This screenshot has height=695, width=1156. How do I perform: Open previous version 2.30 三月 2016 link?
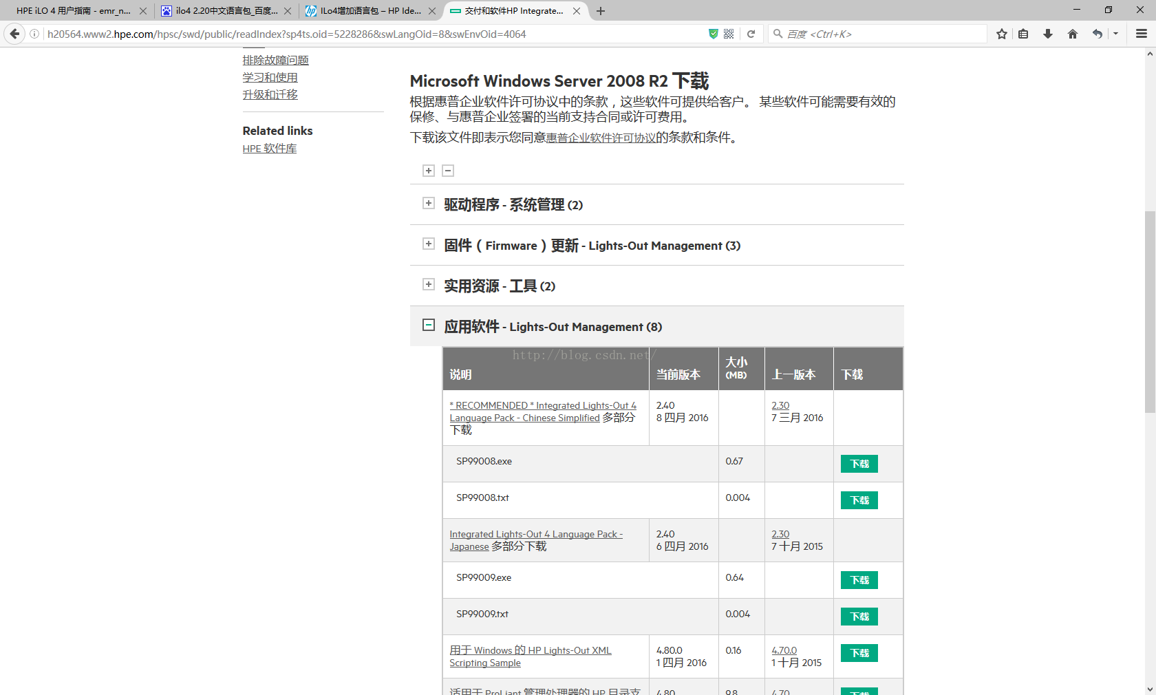[780, 405]
